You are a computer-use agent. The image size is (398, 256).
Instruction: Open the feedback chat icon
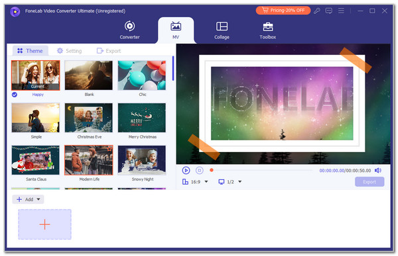point(329,11)
